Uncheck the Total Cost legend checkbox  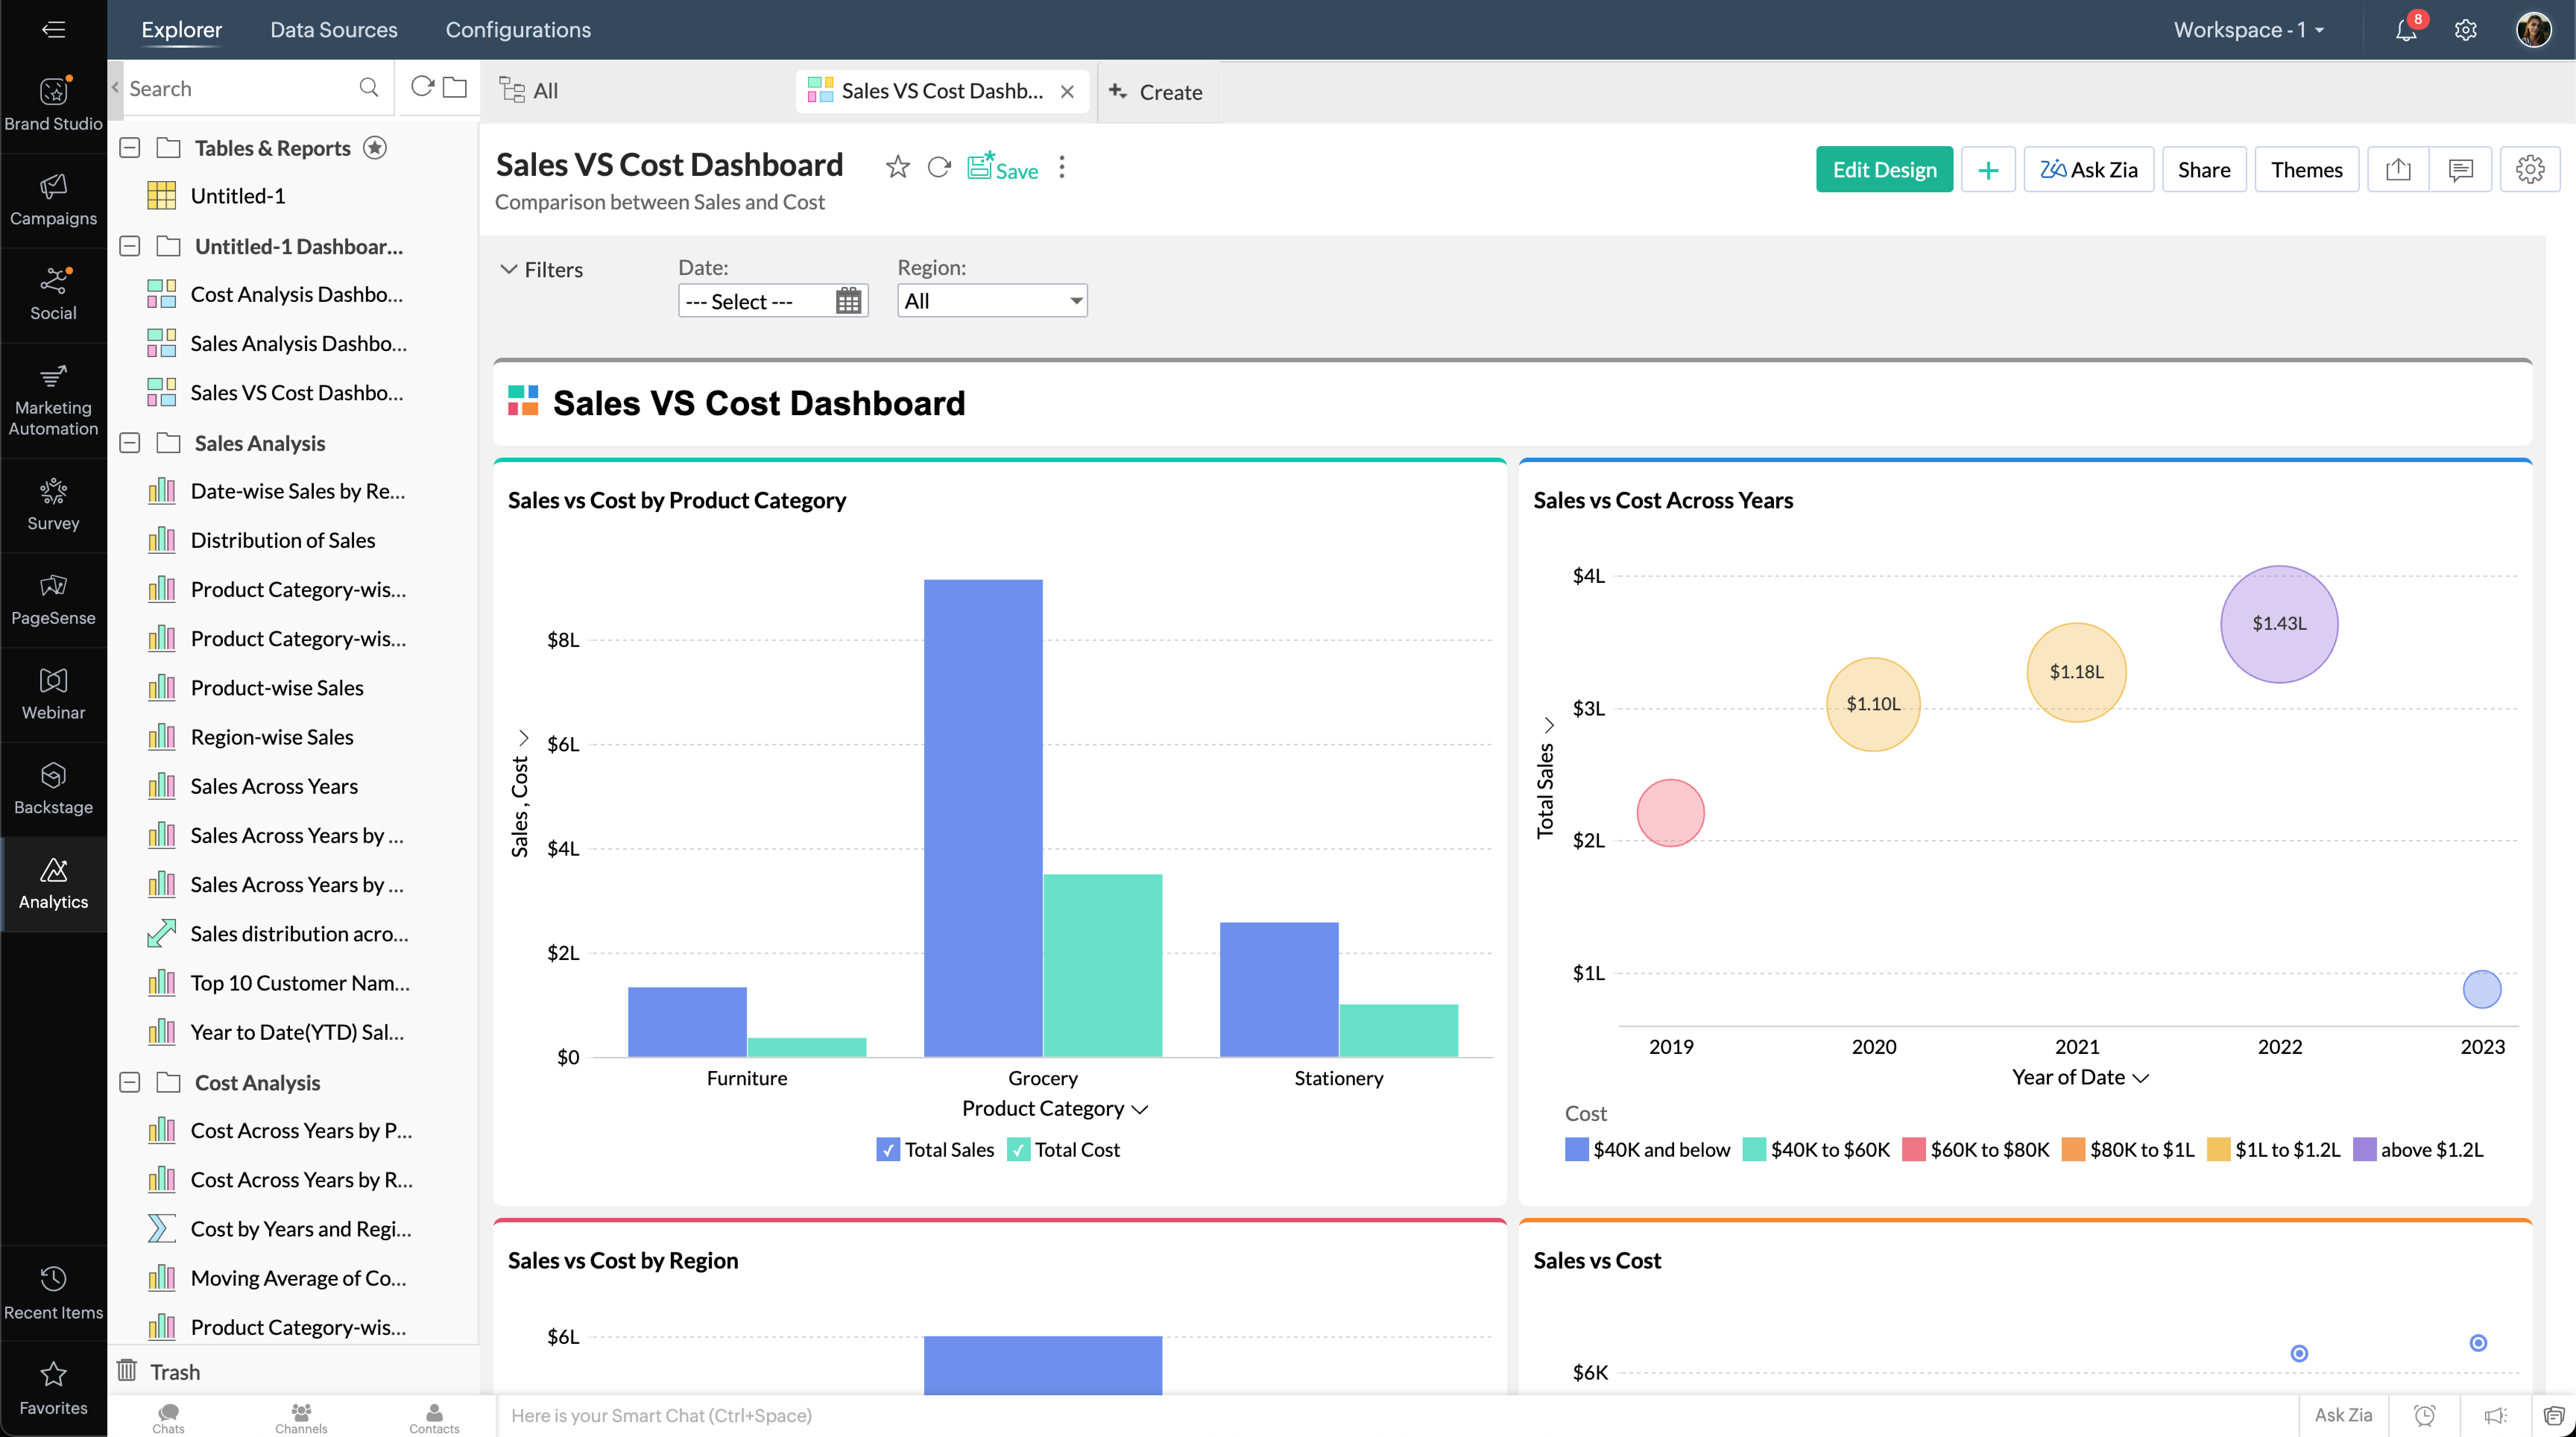1019,1150
